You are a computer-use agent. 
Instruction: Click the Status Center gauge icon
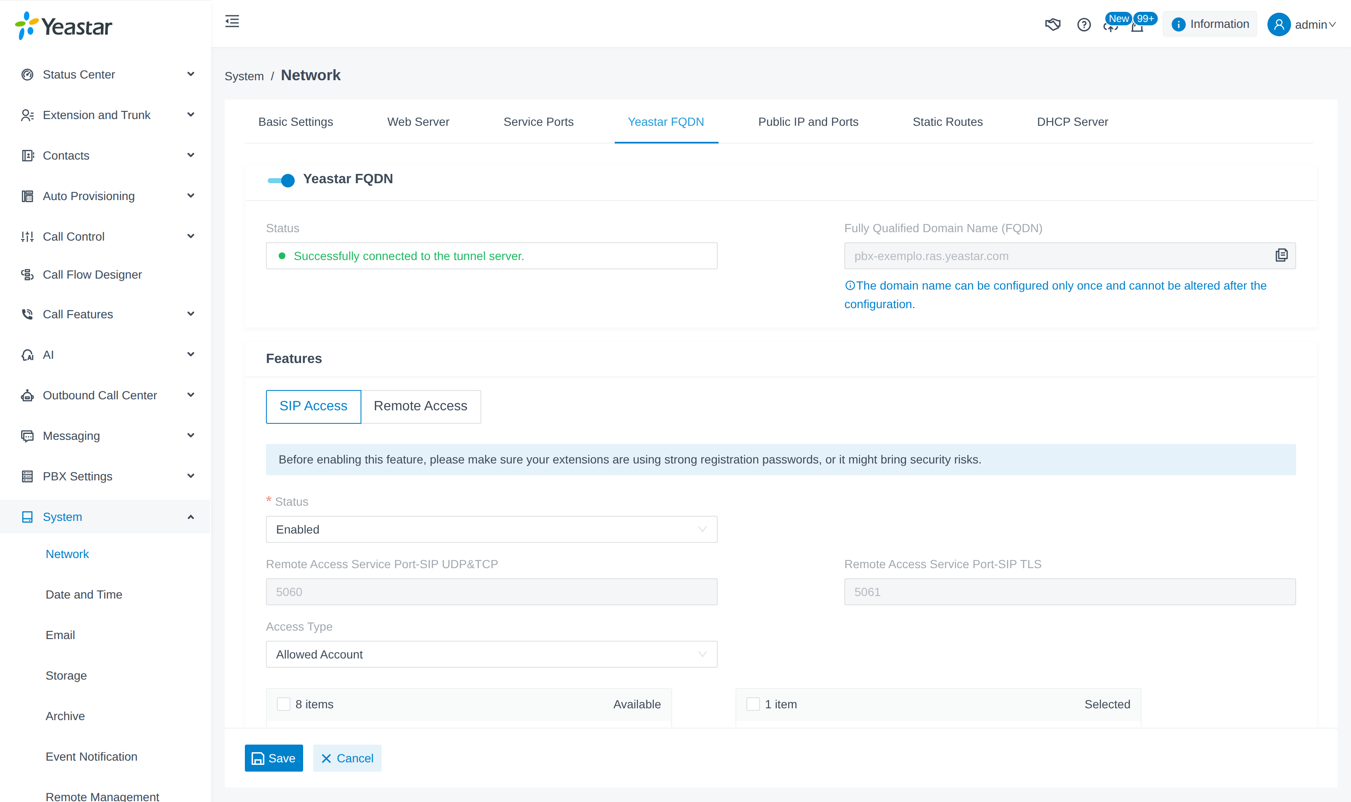tap(27, 75)
